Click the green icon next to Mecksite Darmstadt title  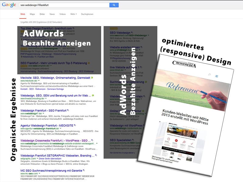pos(92,78)
